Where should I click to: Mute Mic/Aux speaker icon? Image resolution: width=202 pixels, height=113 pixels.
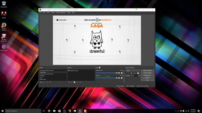tap(119, 78)
